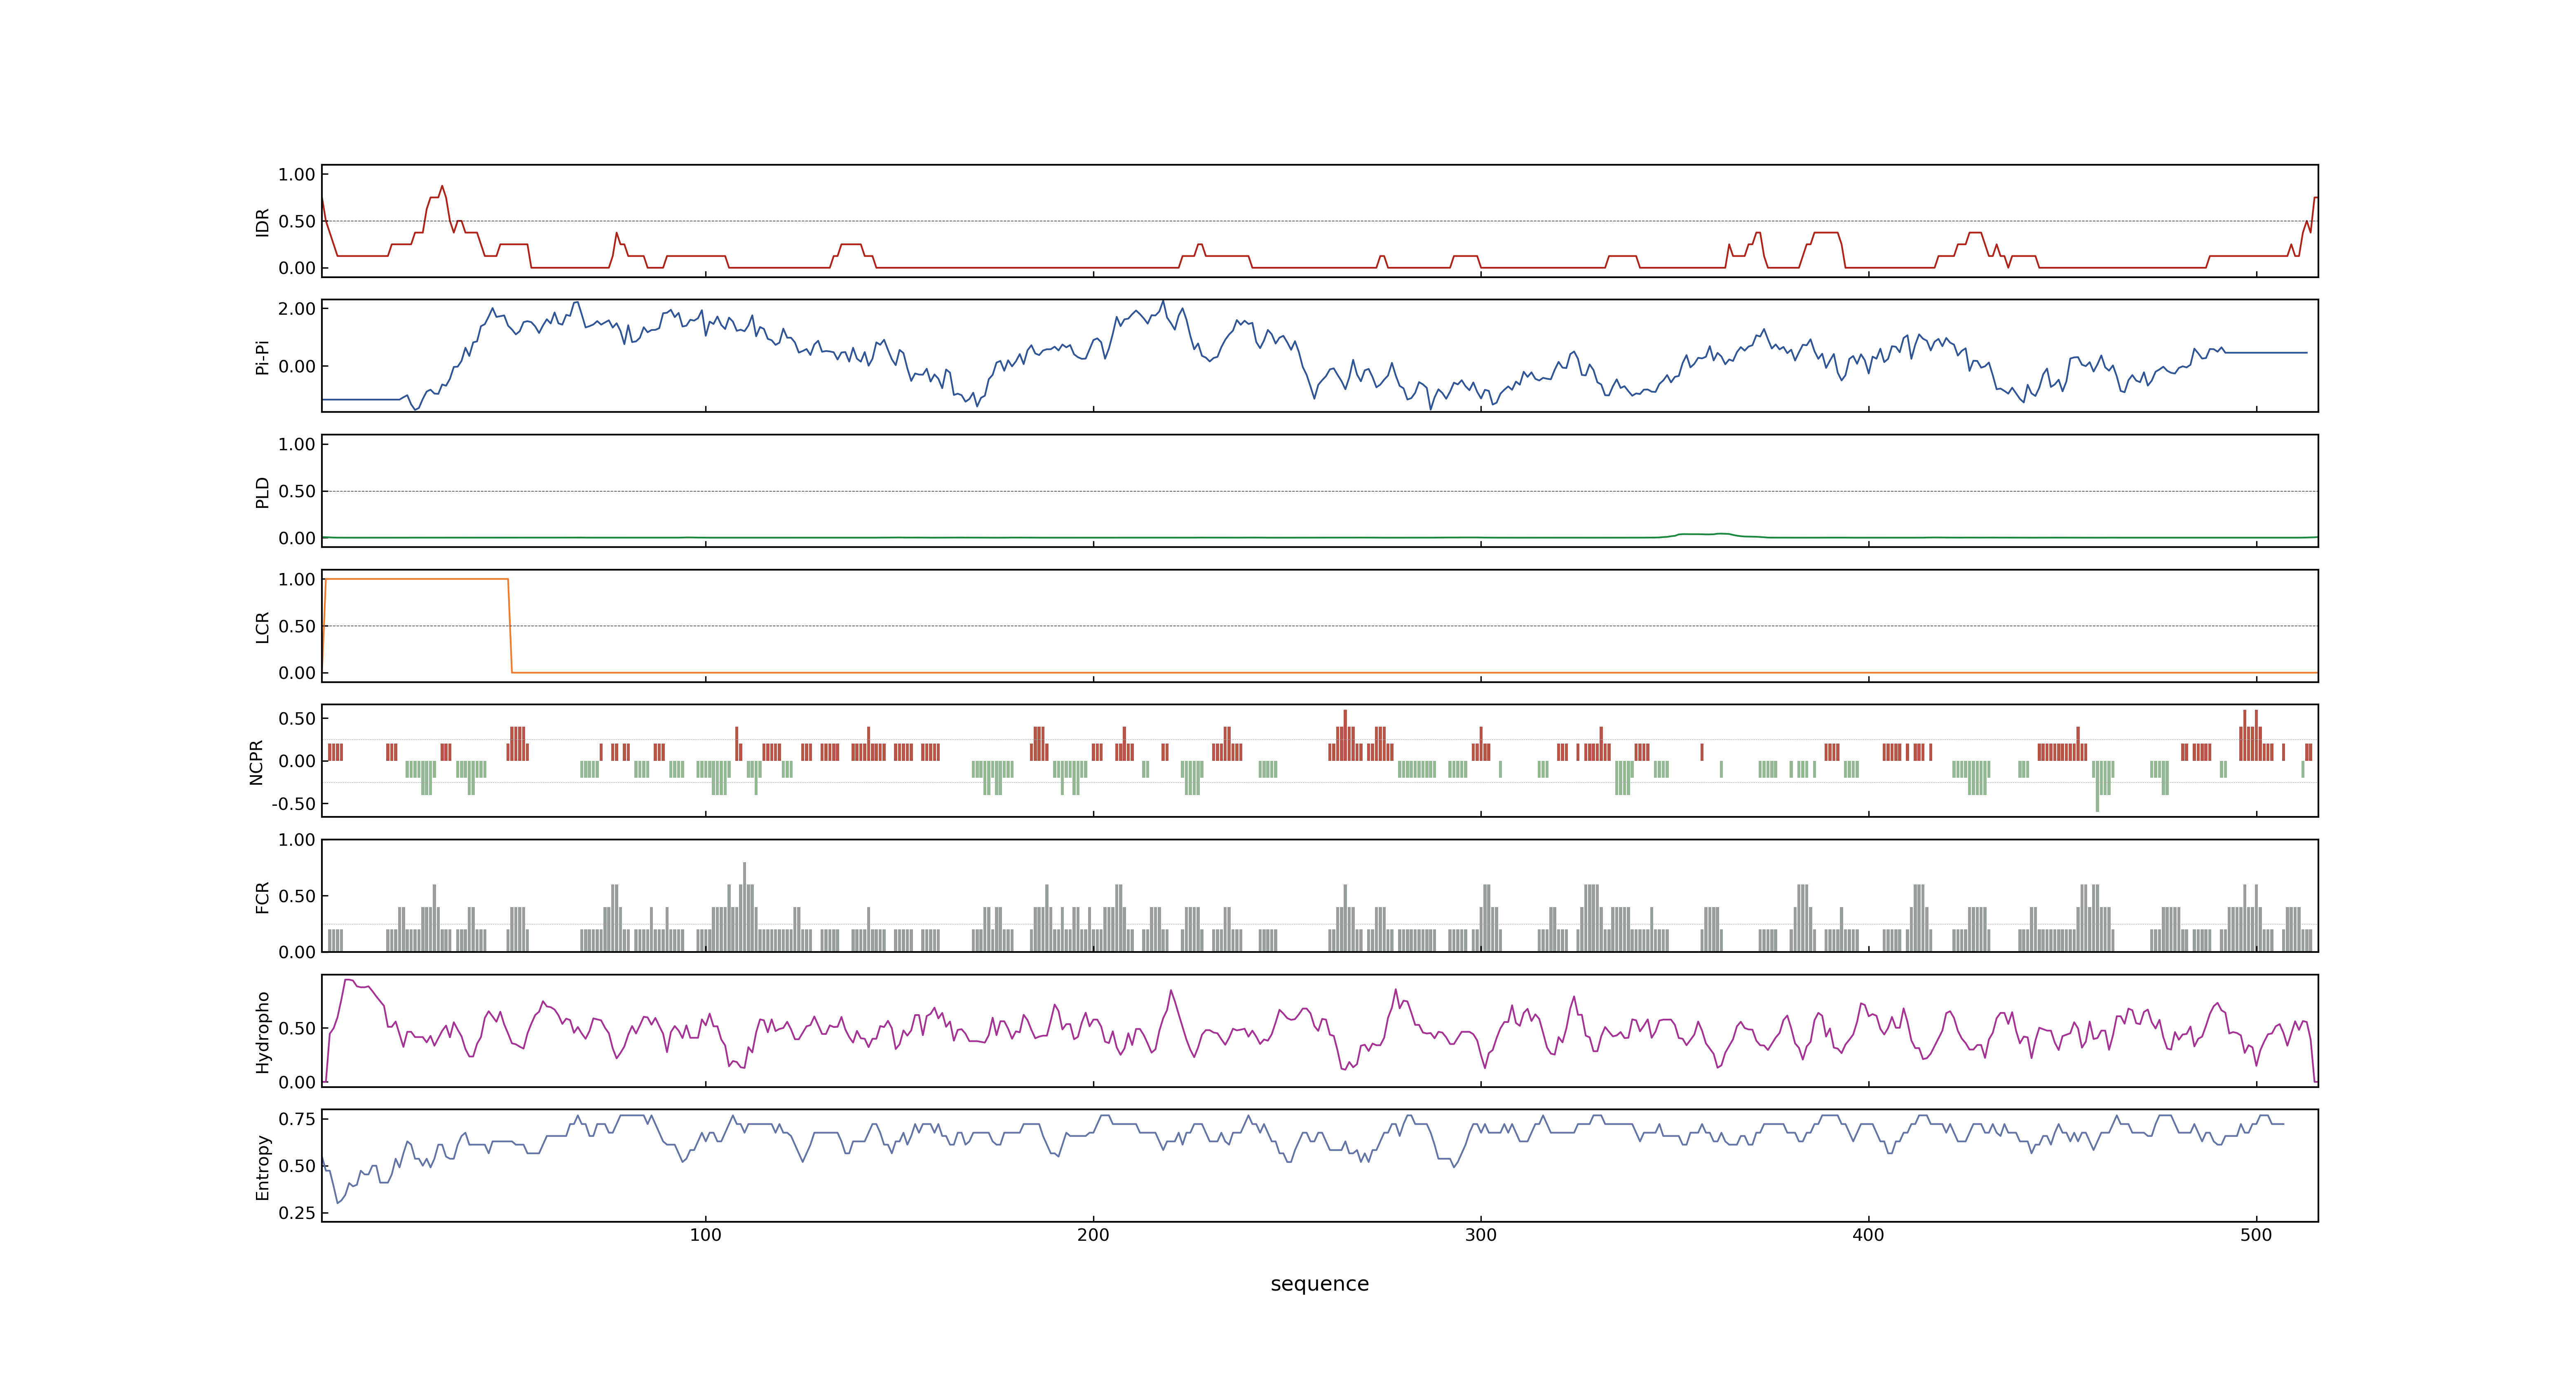The width and height of the screenshot is (2576, 1373).
Task: Click the LCR y-axis label
Action: point(262,627)
